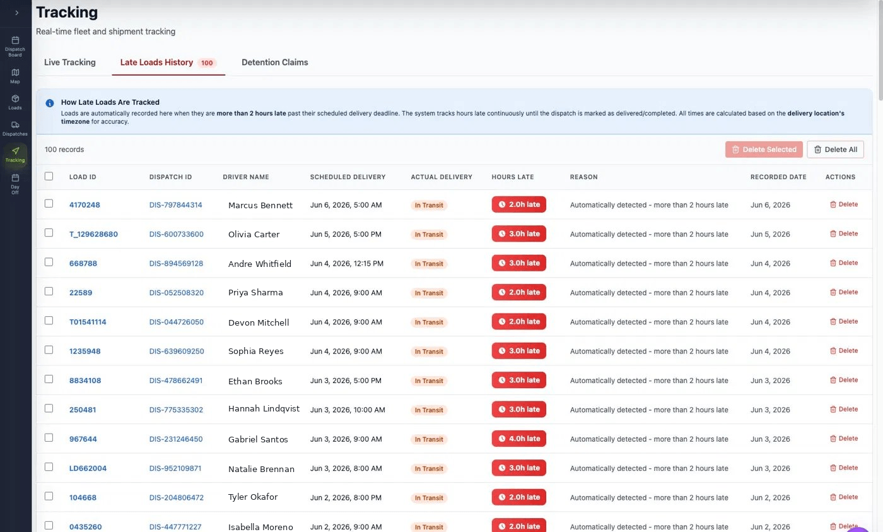
Task: Click the SCHEDULED DELIVERY column header
Action: tap(348, 177)
